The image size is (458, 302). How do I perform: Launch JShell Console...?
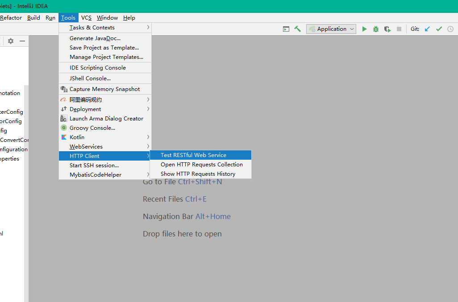(x=105, y=78)
